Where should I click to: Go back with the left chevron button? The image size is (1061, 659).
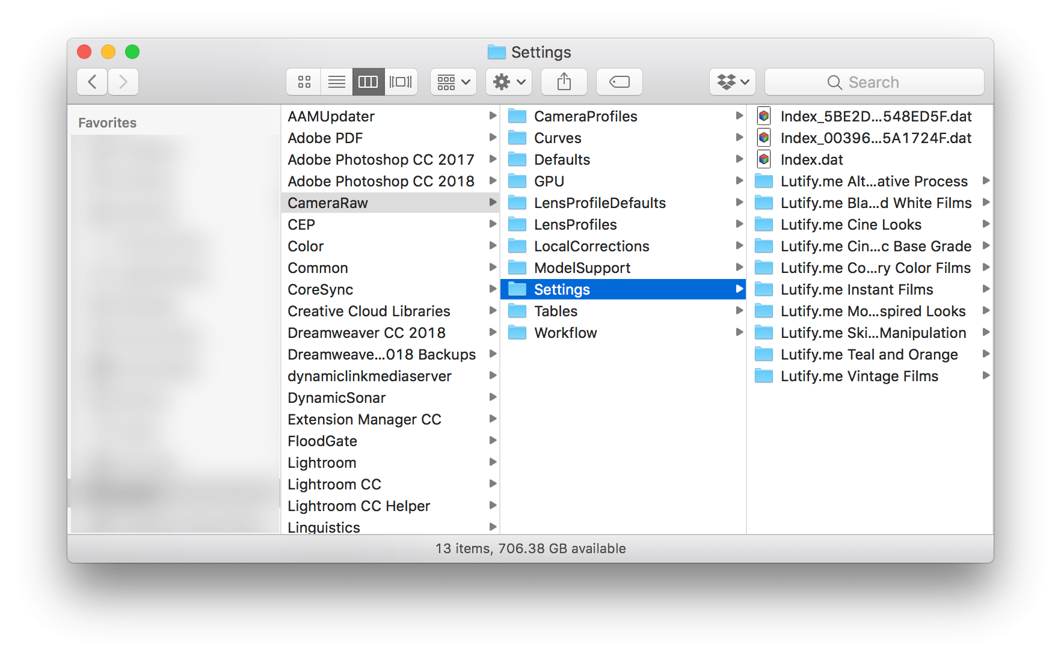coord(92,82)
